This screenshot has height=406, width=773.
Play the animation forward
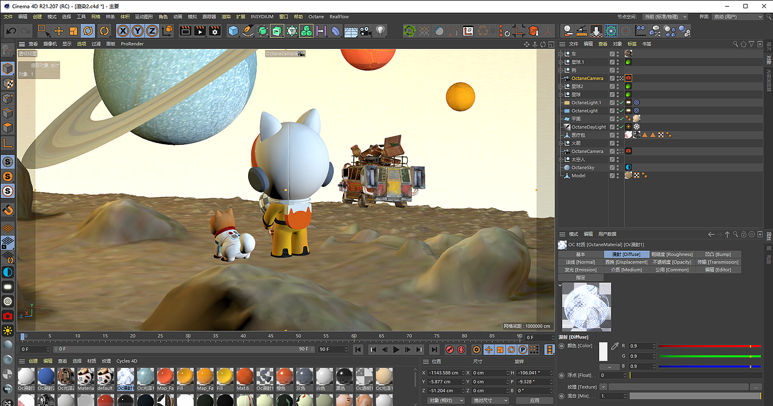point(396,349)
